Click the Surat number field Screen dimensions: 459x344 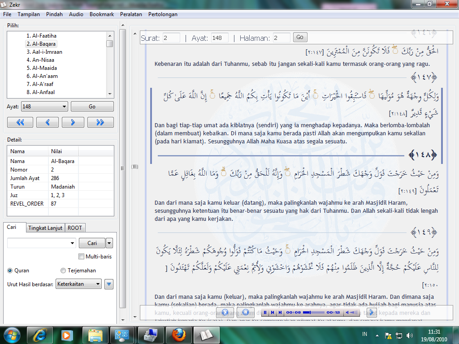click(x=171, y=38)
